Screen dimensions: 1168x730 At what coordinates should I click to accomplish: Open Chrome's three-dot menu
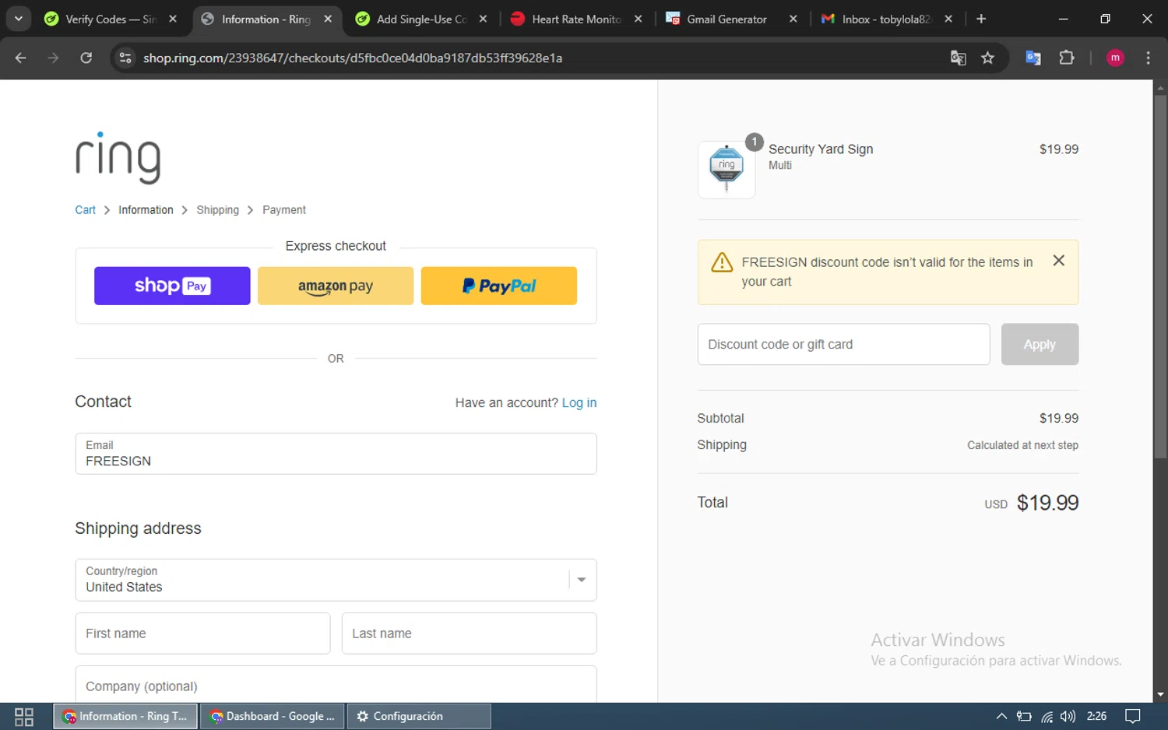pos(1148,58)
